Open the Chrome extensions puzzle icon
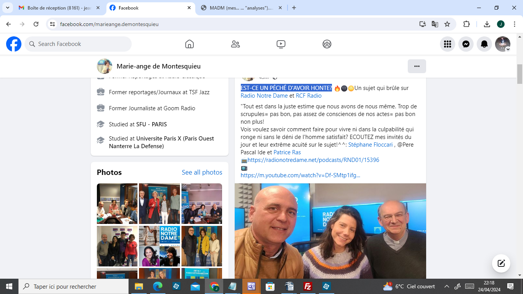Viewport: 523px width, 294px height. 466,24
